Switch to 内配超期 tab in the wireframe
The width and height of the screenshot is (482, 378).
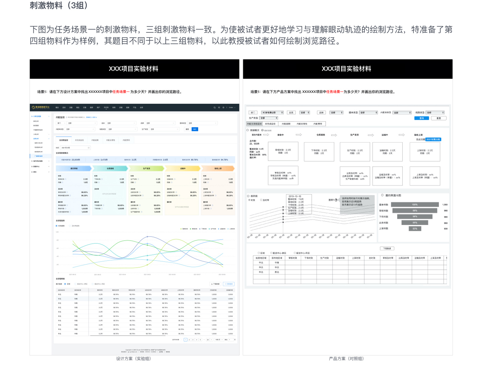click(286, 124)
